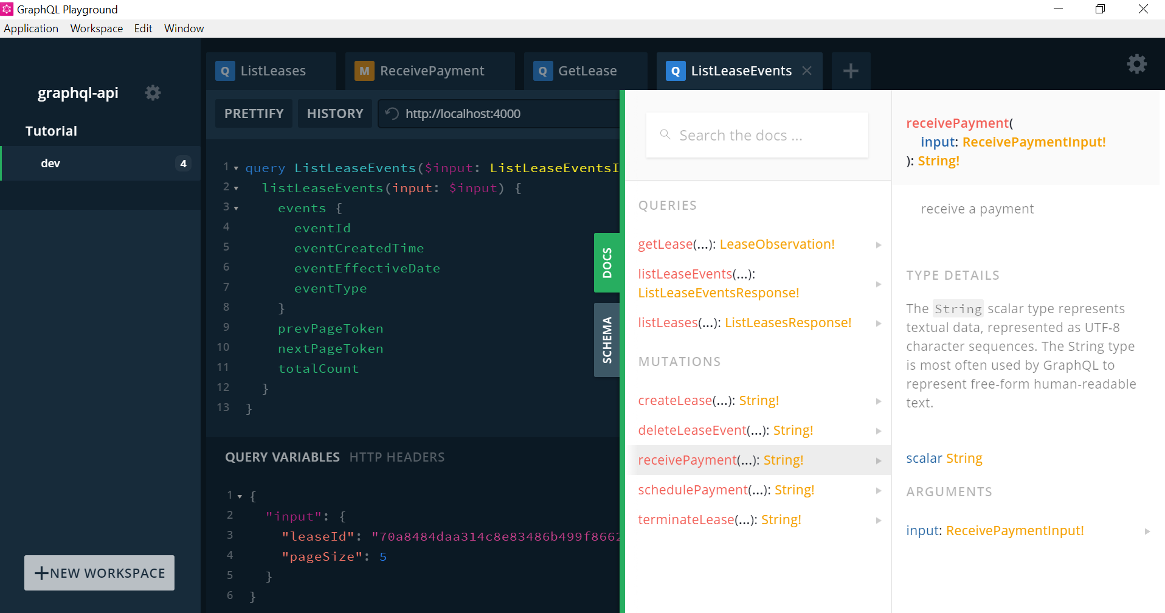Collapse listLeaseEvents fold arrow on line 2
This screenshot has width=1165, height=613.
(x=236, y=188)
